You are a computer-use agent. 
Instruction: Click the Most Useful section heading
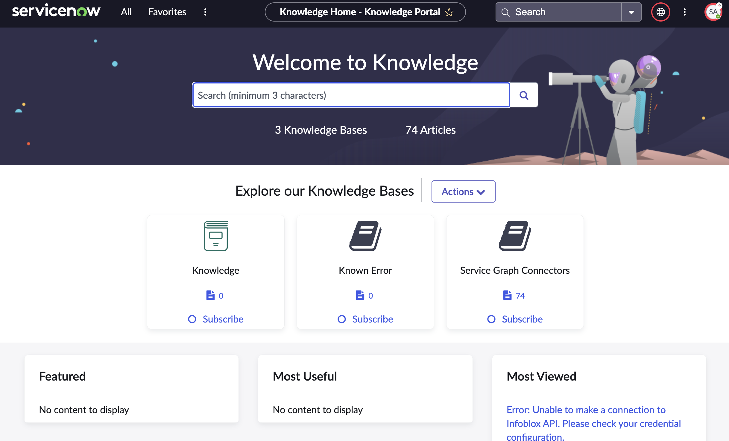point(305,376)
